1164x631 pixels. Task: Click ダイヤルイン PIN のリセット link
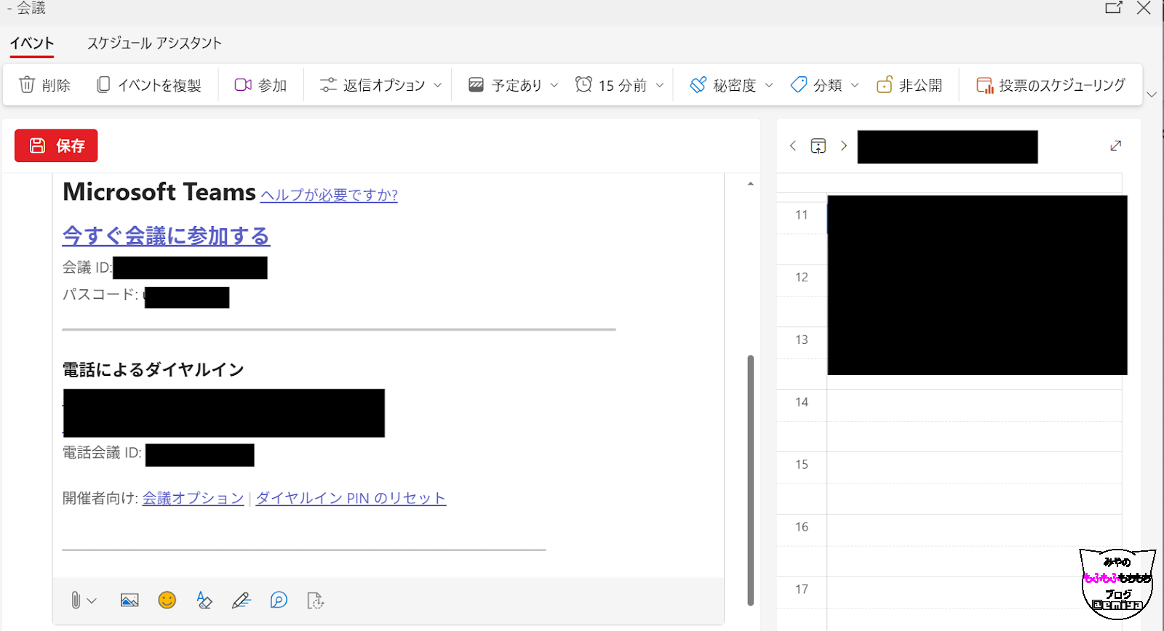pyautogui.click(x=351, y=498)
